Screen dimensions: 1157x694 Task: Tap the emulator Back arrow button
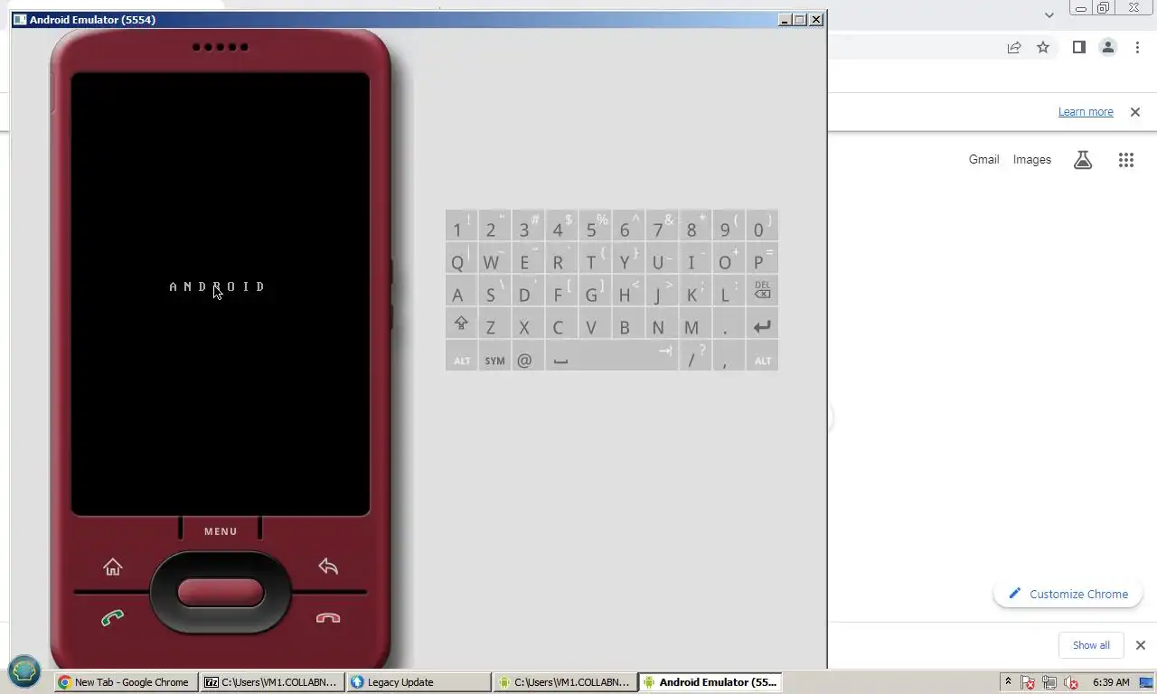point(328,567)
